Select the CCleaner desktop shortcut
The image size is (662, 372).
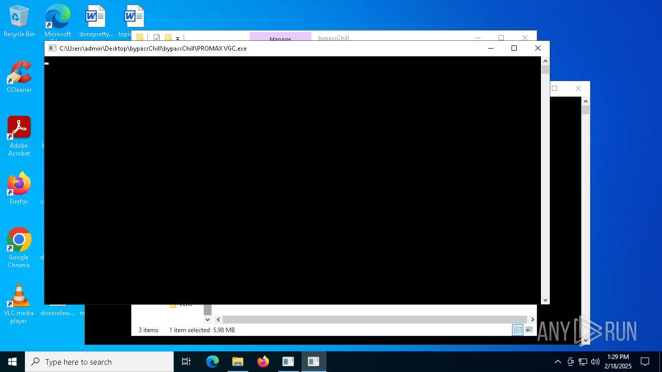pos(19,78)
